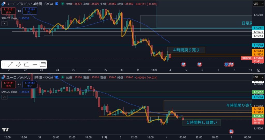Pick the regression trend tool in floating toolbar
The height and width of the screenshot is (140, 265).
tap(26, 64)
